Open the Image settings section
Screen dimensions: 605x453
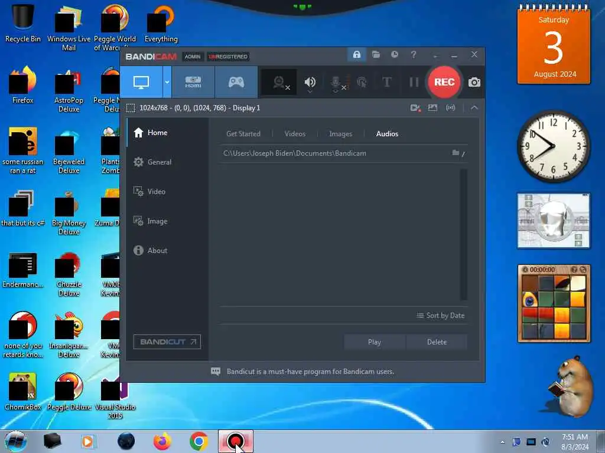click(x=167, y=221)
